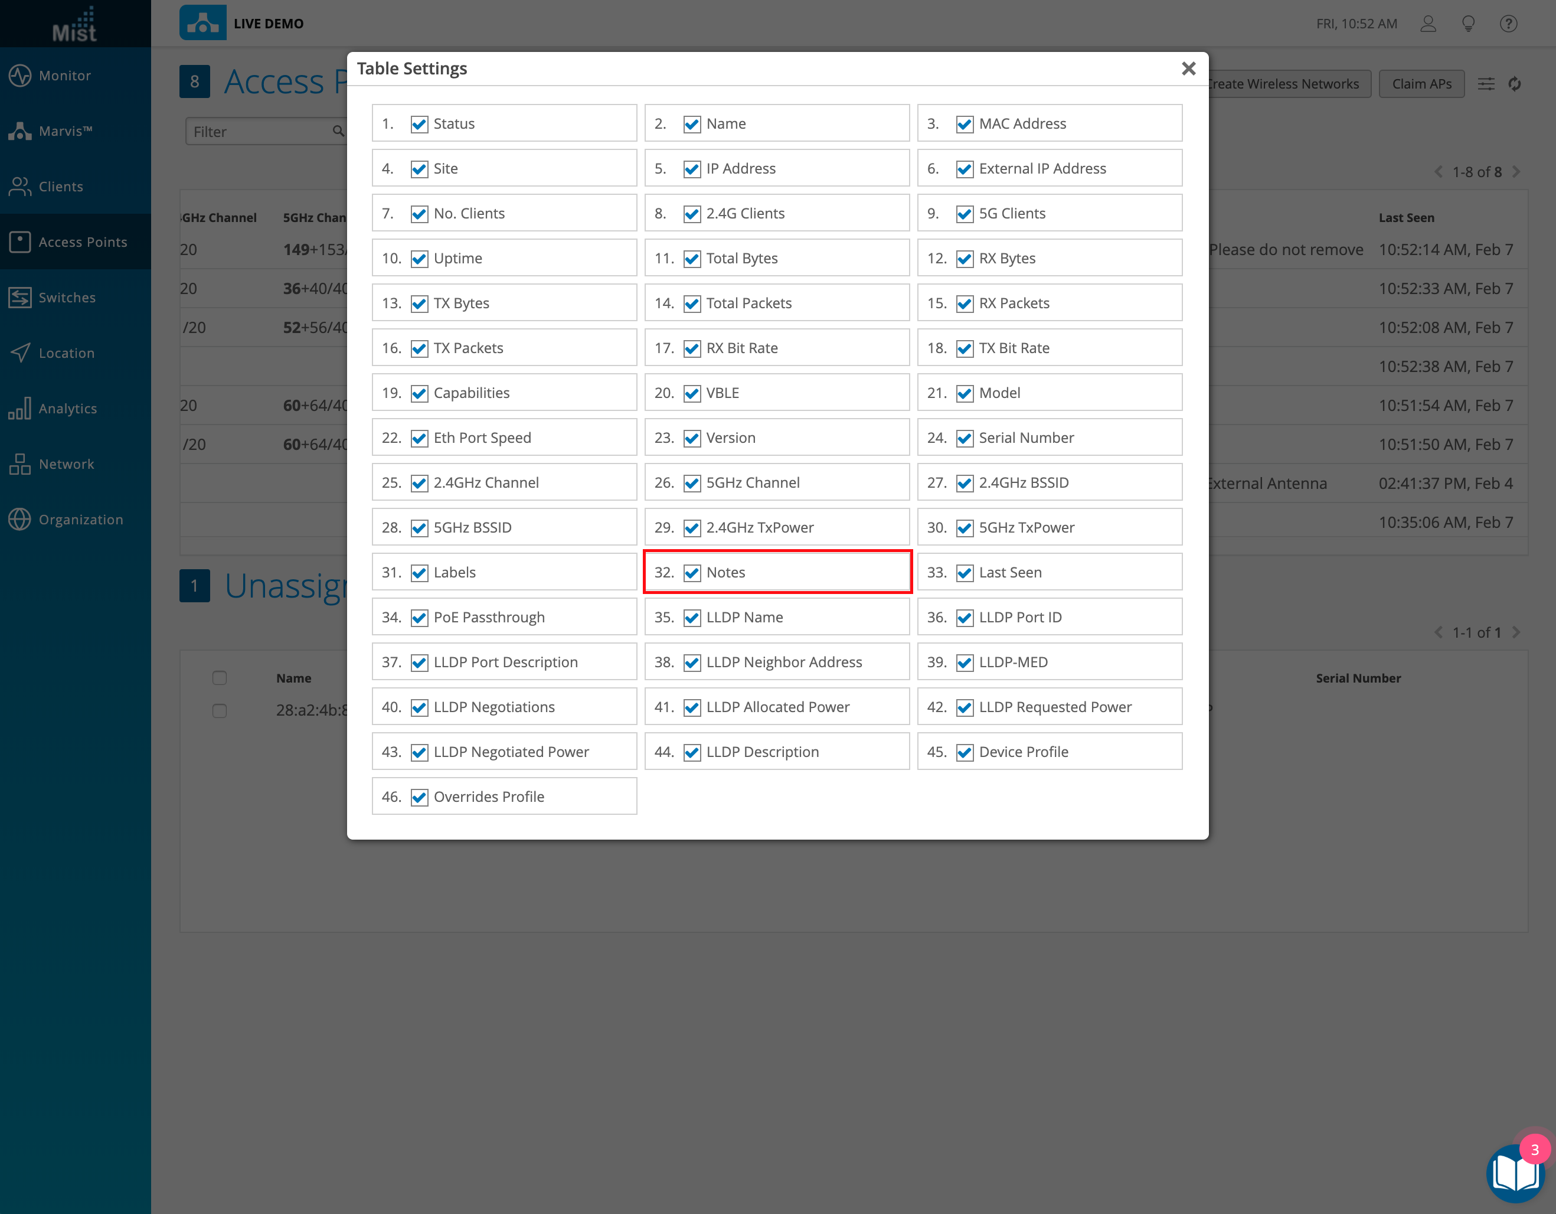This screenshot has width=1556, height=1214.
Task: Open the lightbulb what's-new icon
Action: tap(1469, 24)
